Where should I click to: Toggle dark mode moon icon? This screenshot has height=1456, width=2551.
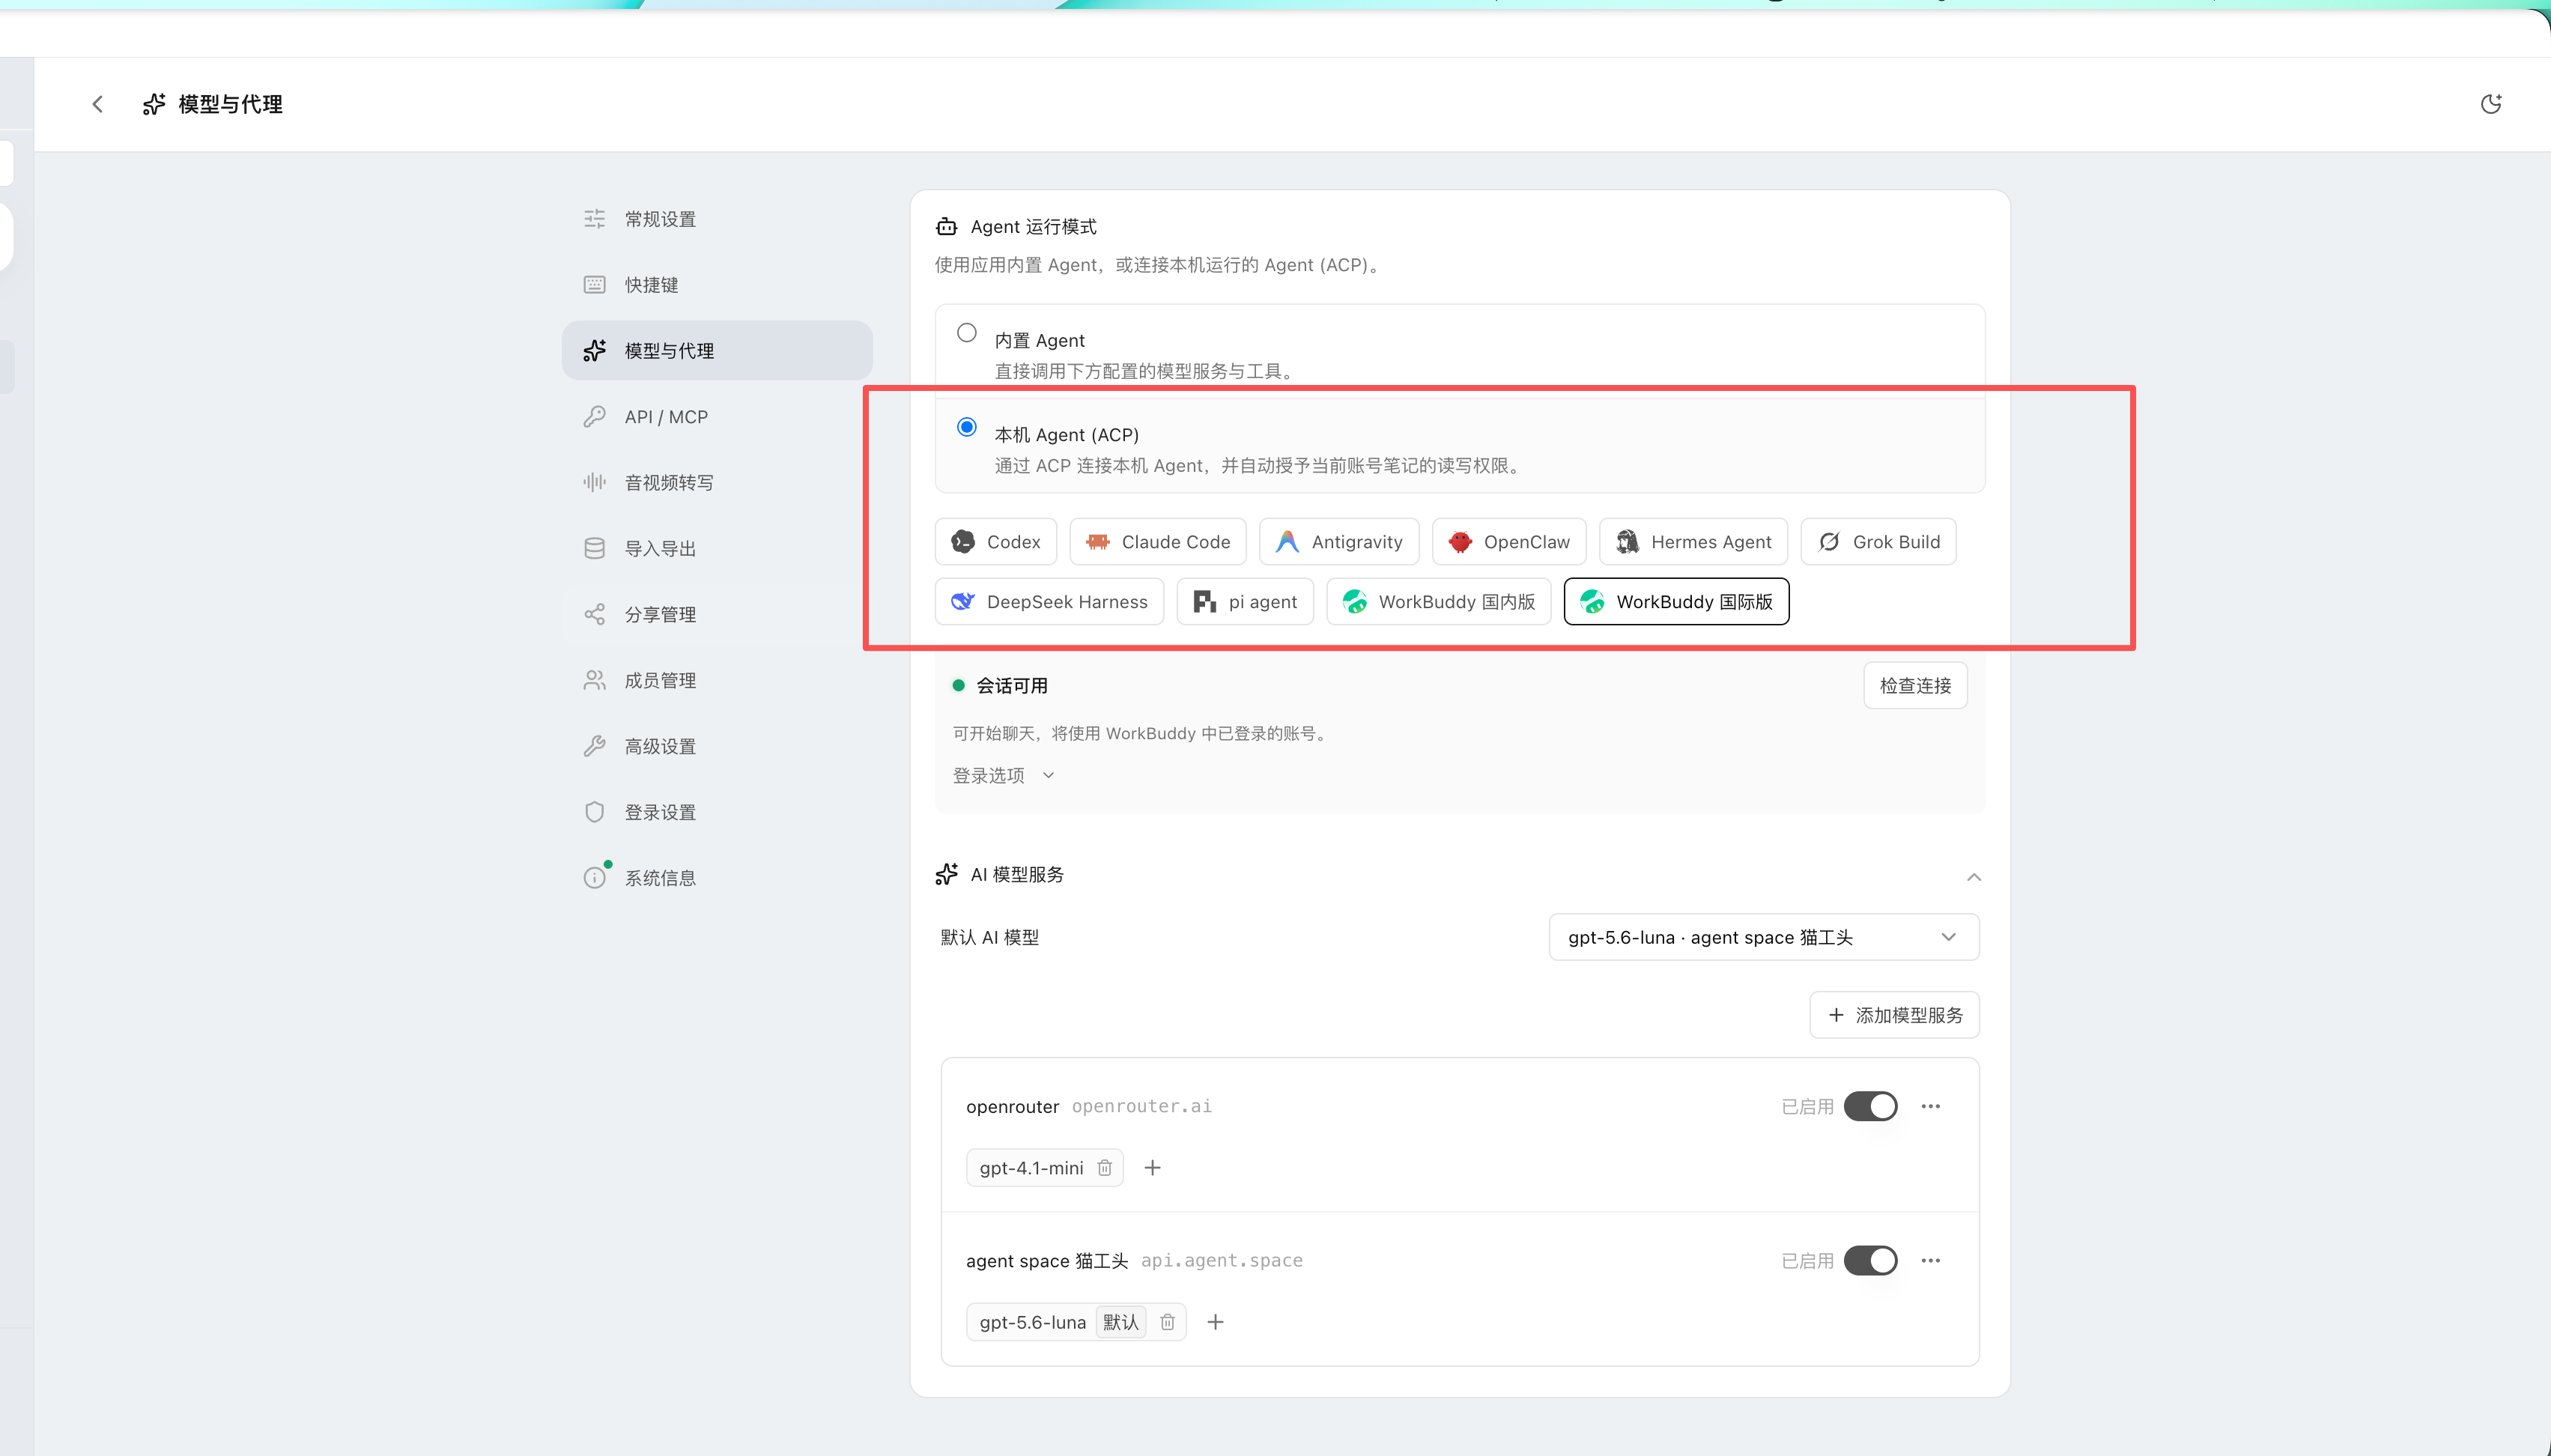[2491, 104]
